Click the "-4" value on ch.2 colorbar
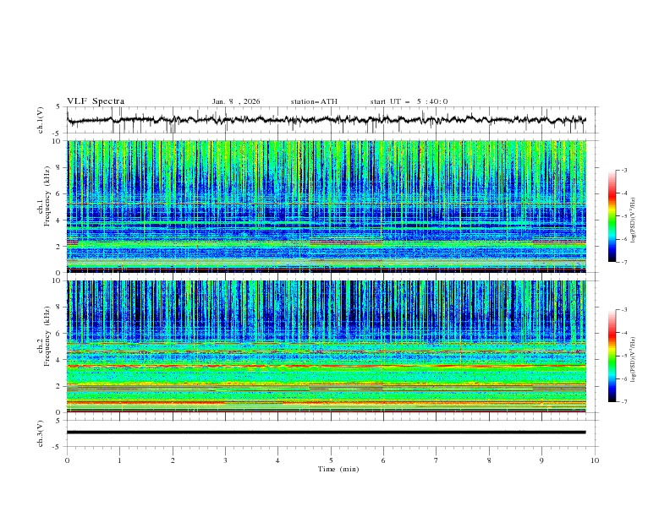The width and height of the screenshot is (670, 517). pyautogui.click(x=624, y=333)
